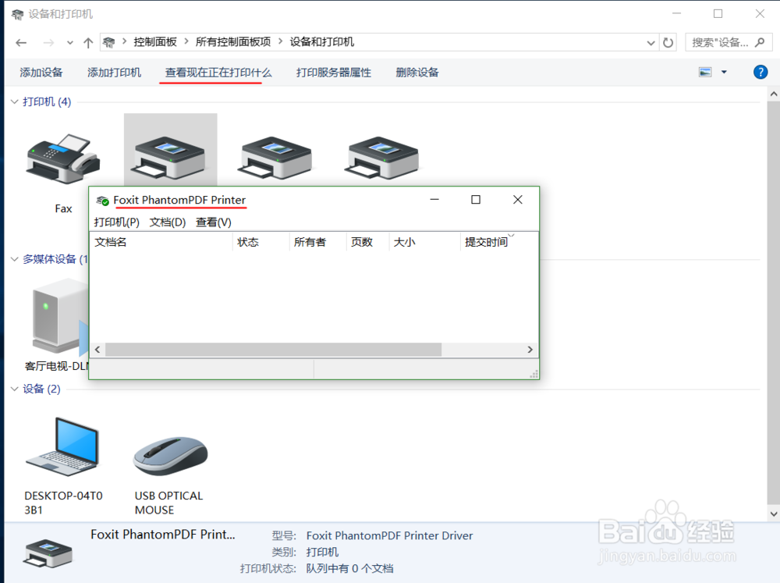Viewport: 780px width, 583px height.
Task: Minimize the Foxit PhantomPDF Printer window
Action: 434,200
